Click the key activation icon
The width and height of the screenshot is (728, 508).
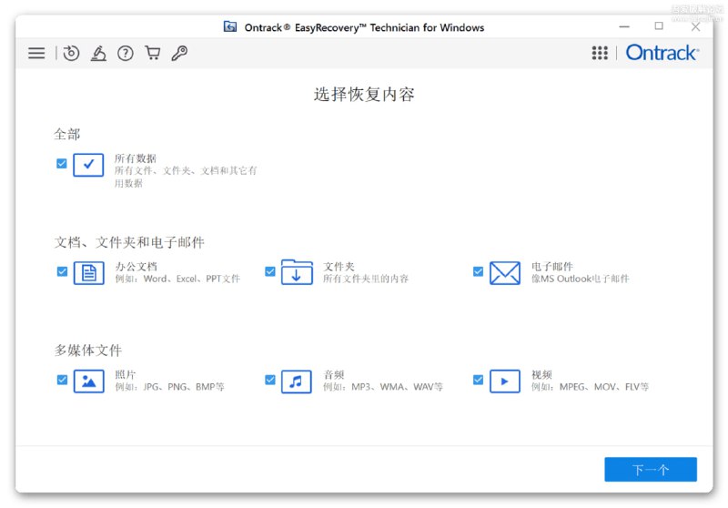(179, 53)
